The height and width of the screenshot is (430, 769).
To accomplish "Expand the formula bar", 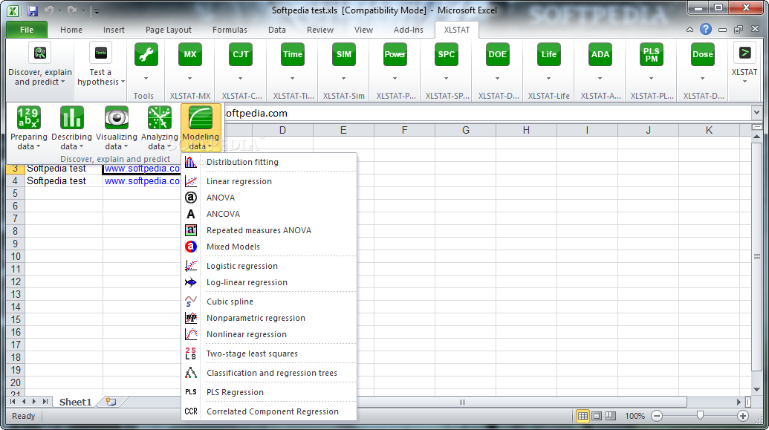I will point(756,113).
